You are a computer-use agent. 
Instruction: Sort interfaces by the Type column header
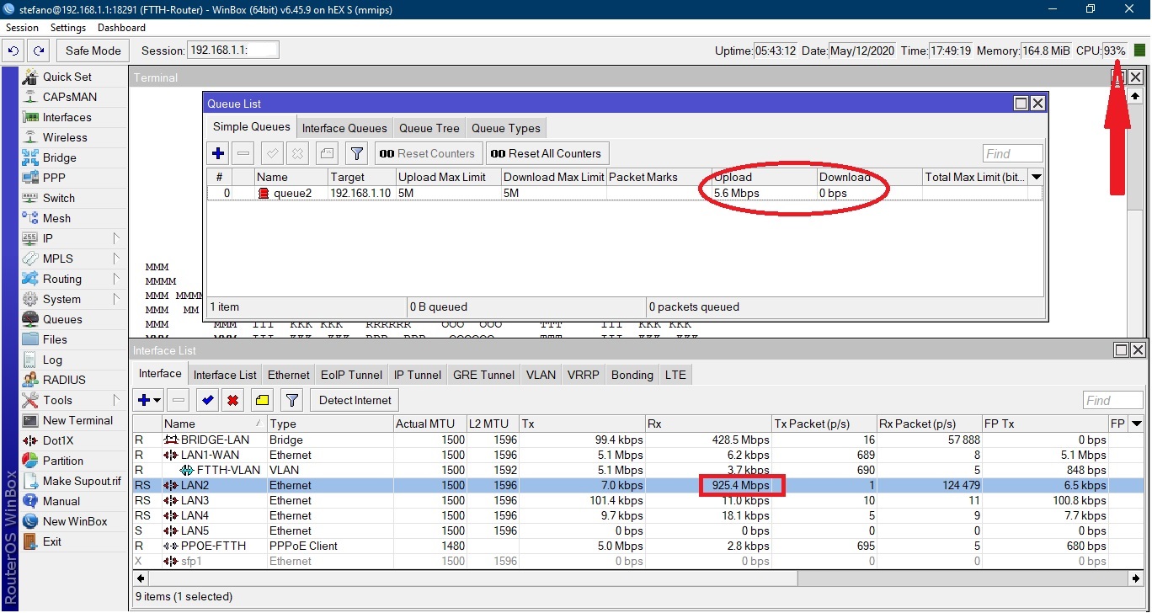click(x=330, y=424)
